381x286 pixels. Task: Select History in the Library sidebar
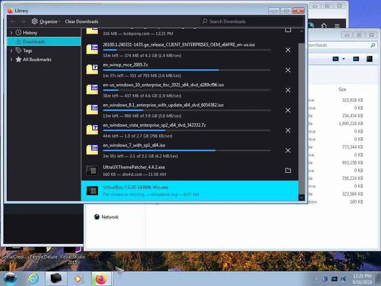tap(30, 33)
